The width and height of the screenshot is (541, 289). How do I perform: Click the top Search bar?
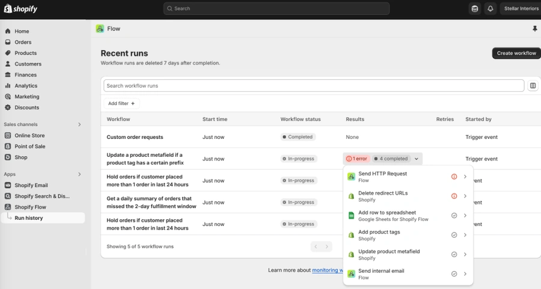(x=277, y=8)
